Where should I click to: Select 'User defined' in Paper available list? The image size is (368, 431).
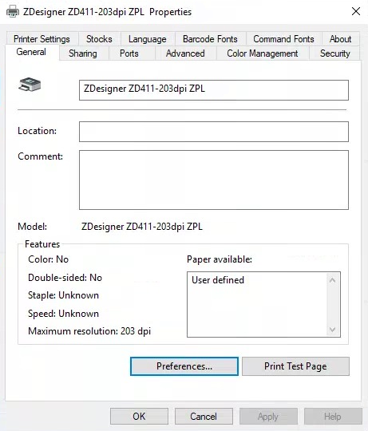click(218, 280)
